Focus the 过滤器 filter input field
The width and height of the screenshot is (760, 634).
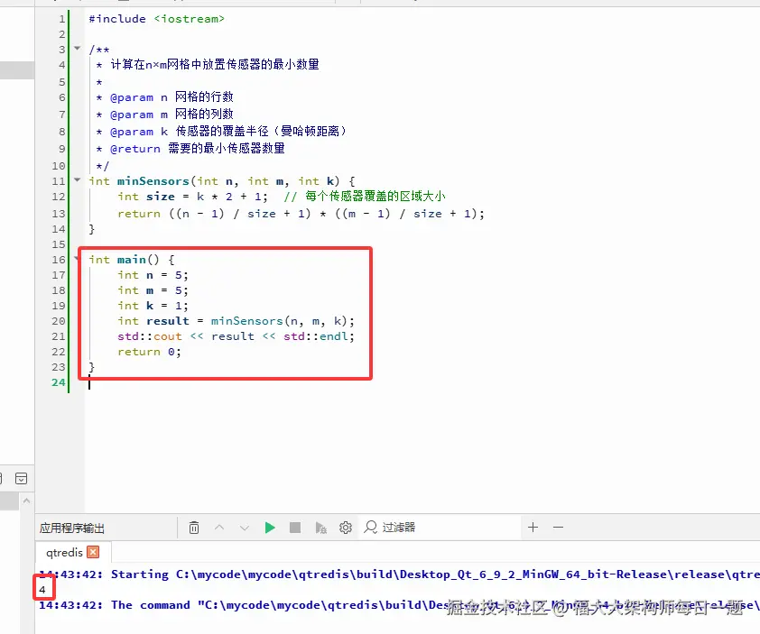click(x=441, y=527)
